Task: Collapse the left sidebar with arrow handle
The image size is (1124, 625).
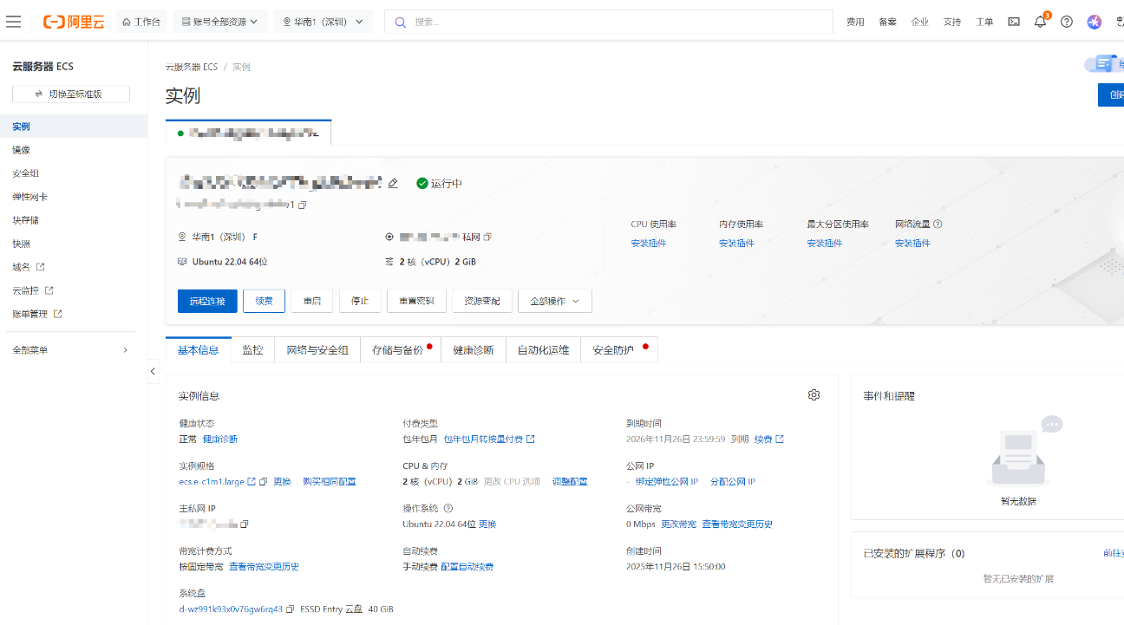Action: 153,371
